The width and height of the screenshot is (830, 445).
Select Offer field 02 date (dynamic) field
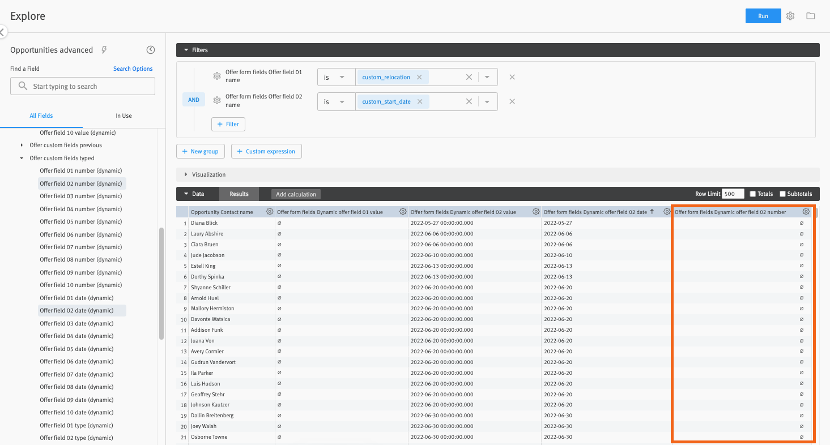(x=76, y=310)
